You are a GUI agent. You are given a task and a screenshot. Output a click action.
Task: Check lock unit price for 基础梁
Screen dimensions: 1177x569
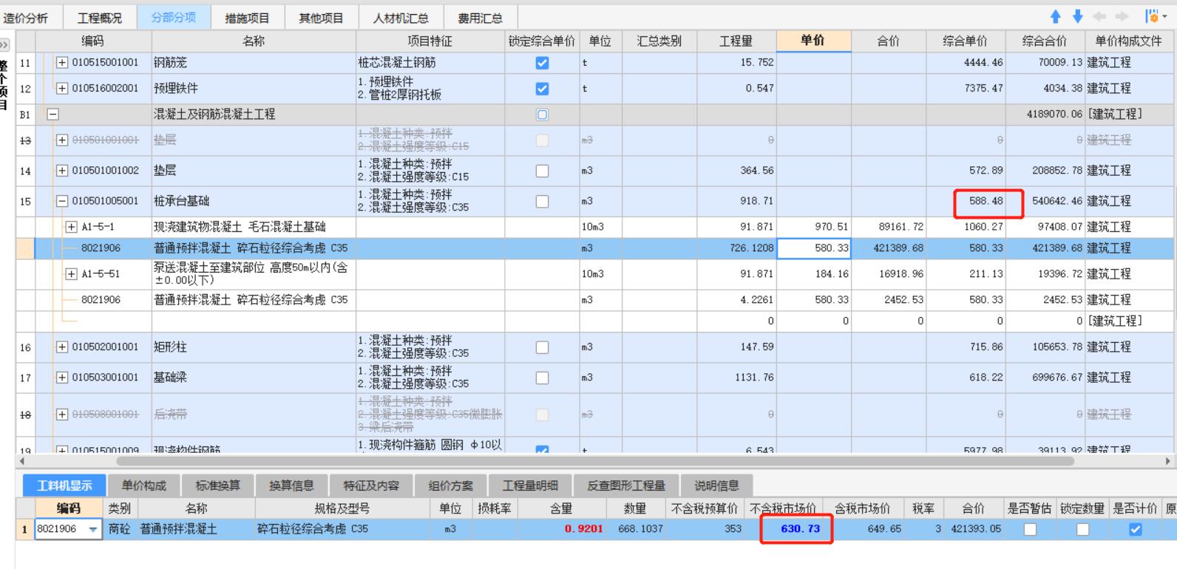tap(542, 378)
